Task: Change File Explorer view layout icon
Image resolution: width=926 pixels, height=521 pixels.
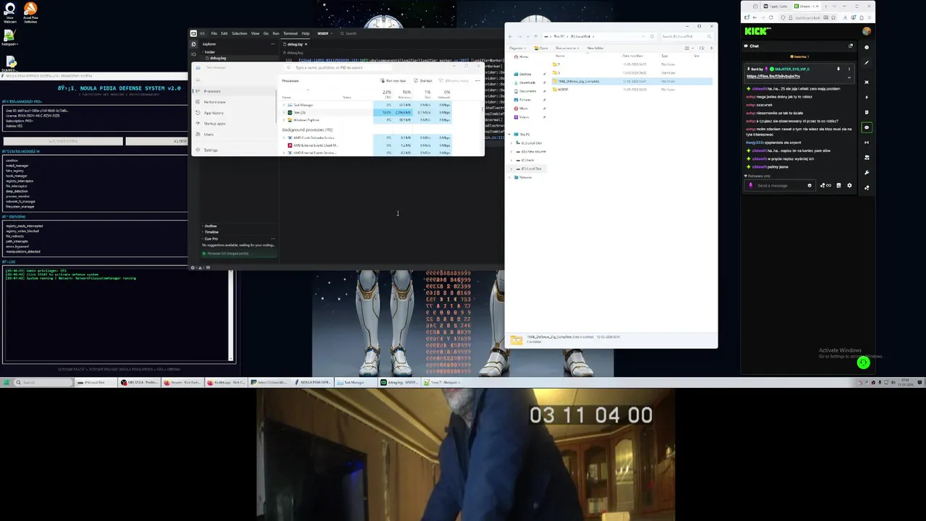Action: [688, 48]
